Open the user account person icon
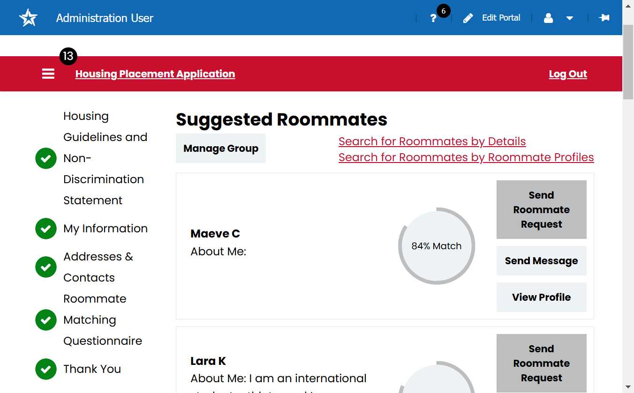Viewport: 634px width, 393px height. [548, 18]
